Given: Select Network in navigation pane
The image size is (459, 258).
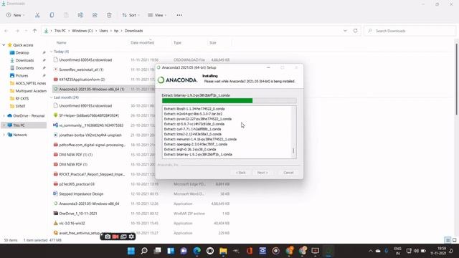Looking at the screenshot, I should 20,135.
